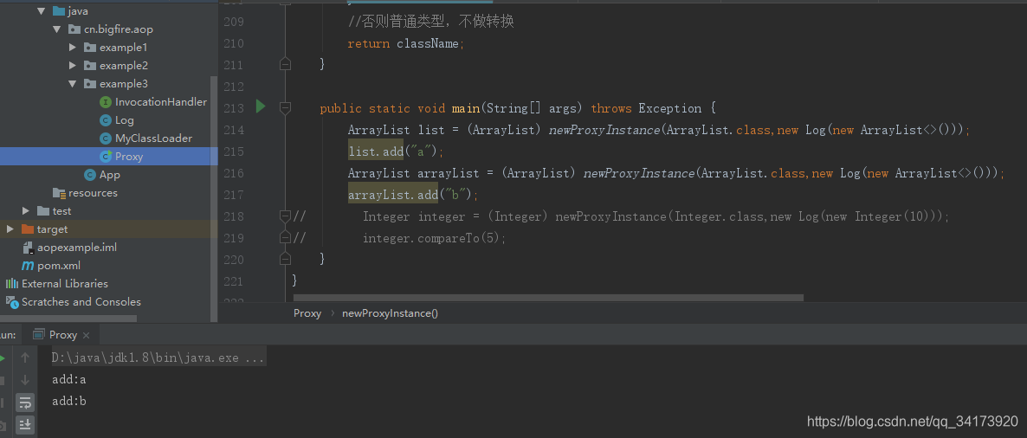Screen dimensions: 1027x438
Task: Collapse the example3 package
Action: click(73, 84)
